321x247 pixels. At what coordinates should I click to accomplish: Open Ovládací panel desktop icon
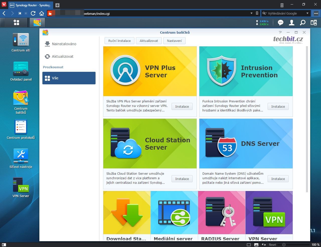[x=21, y=71]
